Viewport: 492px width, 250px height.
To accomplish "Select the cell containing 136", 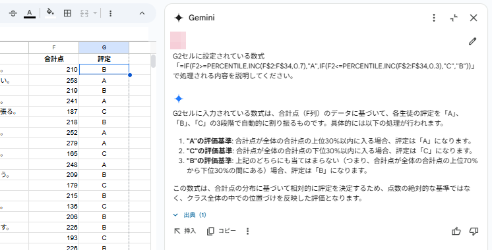I will 54,207.
